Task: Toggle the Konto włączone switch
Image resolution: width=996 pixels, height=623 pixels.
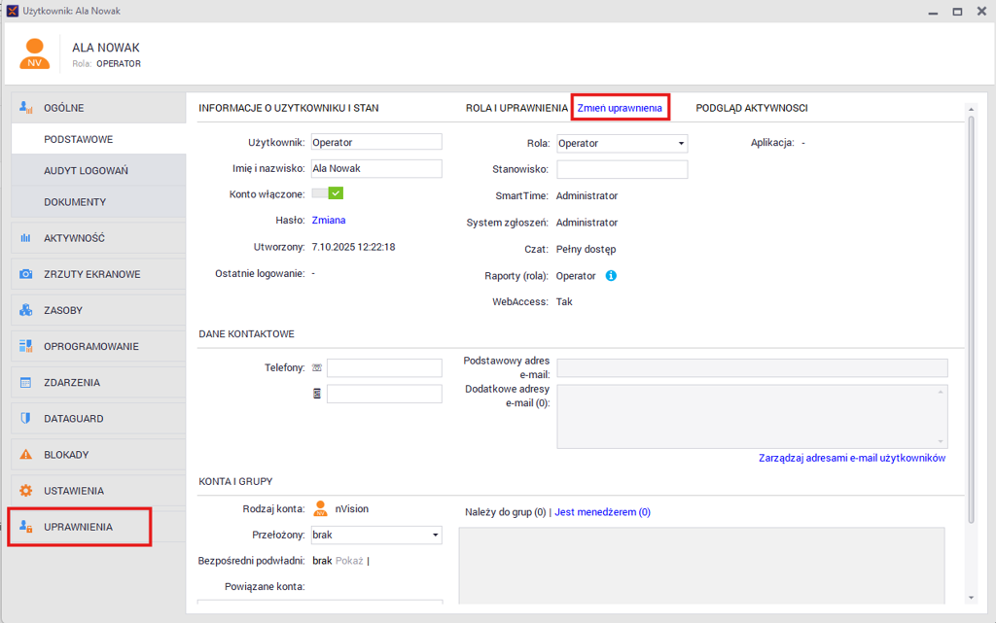Action: (328, 193)
